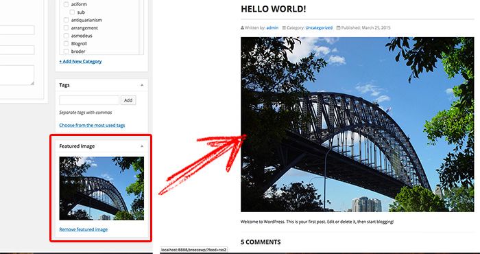Click the published calendar icon
The height and width of the screenshot is (254, 480).
pos(338,27)
